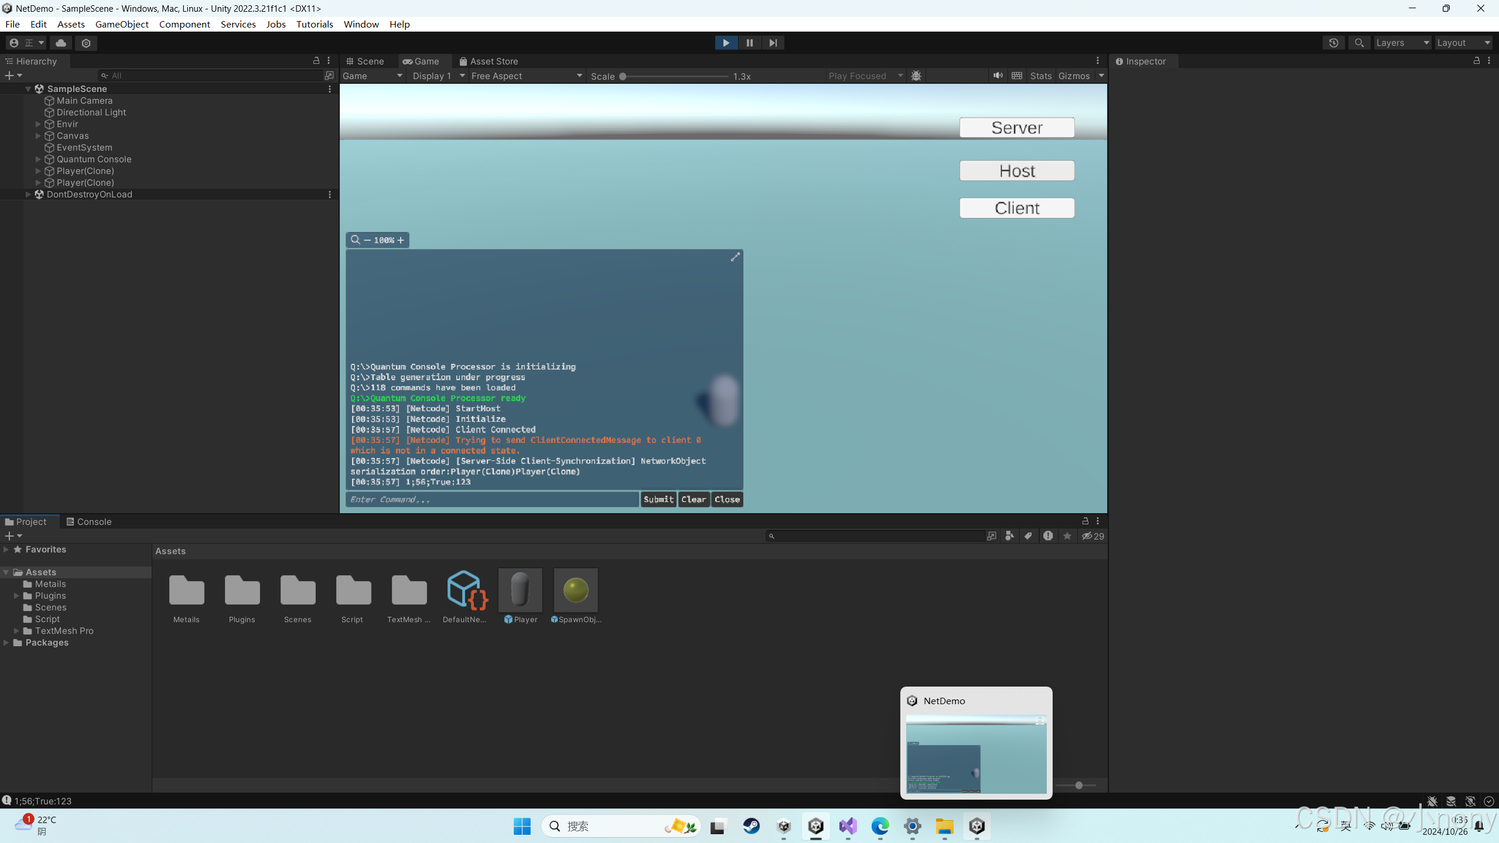Expand the Envir object in Hierarchy
Image resolution: width=1499 pixels, height=843 pixels.
(x=37, y=124)
